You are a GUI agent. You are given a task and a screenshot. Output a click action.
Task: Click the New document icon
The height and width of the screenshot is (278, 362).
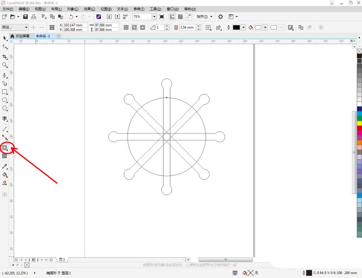coord(4,17)
